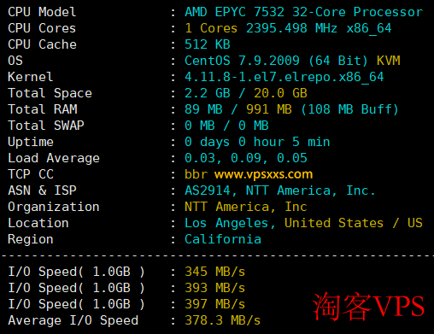The image size is (434, 334).
Task: Select the '0 MB / 0 MB' swap value
Action: point(226,126)
